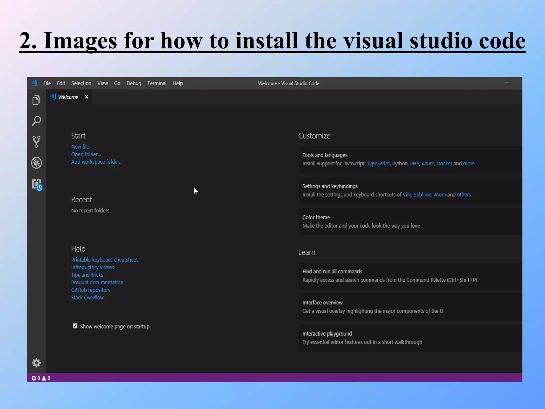The height and width of the screenshot is (409, 545).
Task: Open the Source Control view icon
Action: [x=36, y=142]
